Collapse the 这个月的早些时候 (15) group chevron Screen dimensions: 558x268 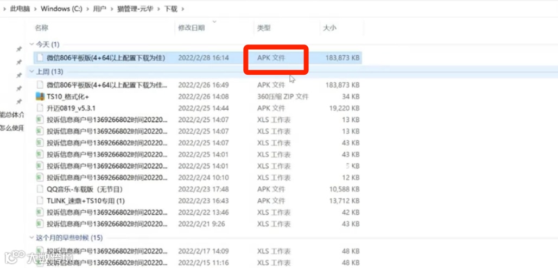31,237
